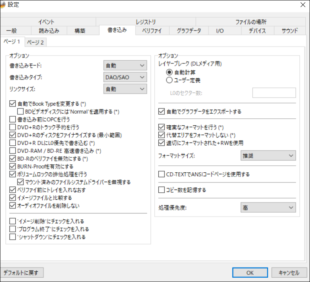The image size is (310, 282).
Task: Select the ページ 1 sub-tab
Action: (x=13, y=42)
